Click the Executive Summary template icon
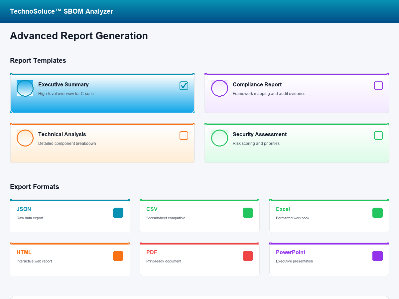The image size is (399, 299). (x=25, y=88)
